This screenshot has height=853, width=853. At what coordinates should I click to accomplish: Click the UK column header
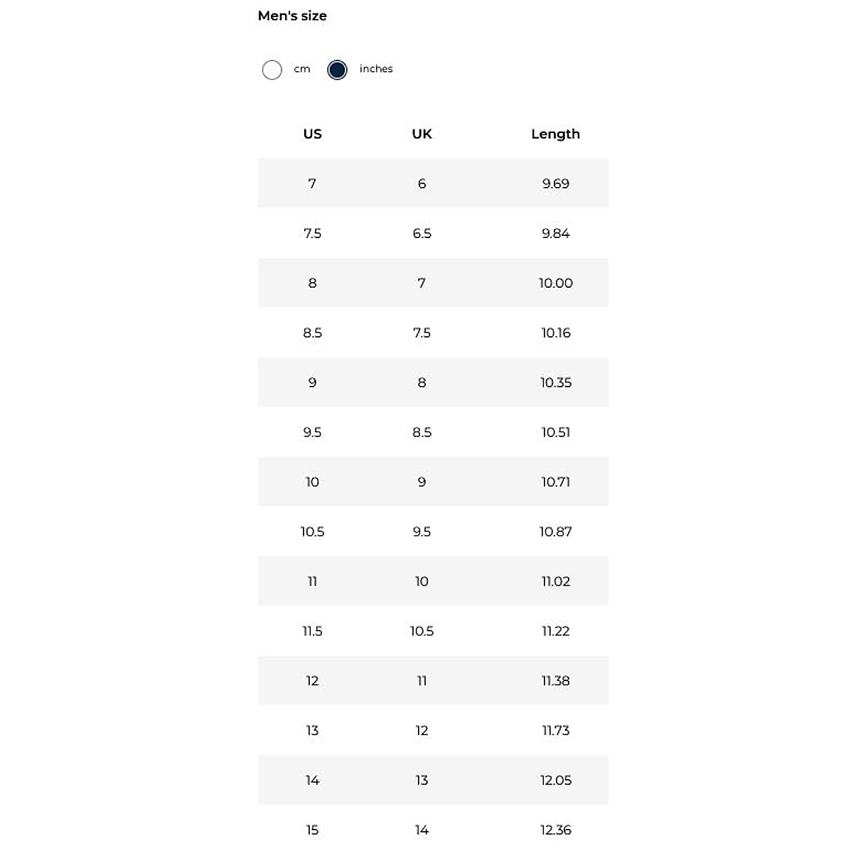click(x=422, y=134)
